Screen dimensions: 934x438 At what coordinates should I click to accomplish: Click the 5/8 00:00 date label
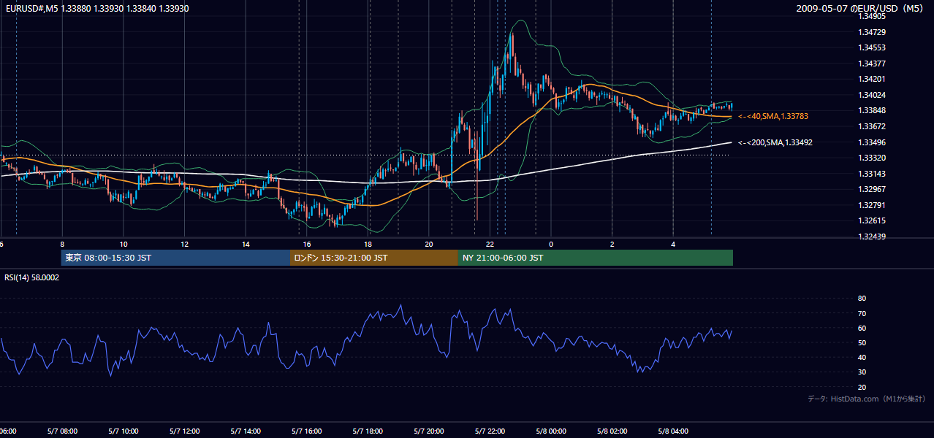click(551, 431)
